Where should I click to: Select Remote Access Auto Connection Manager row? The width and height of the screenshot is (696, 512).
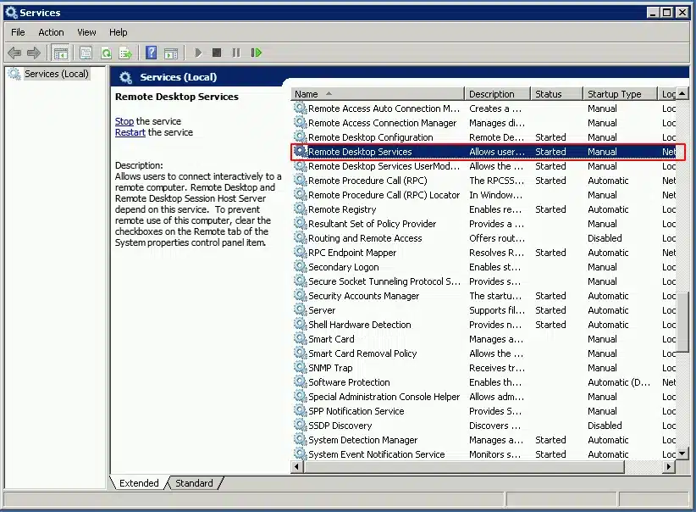[x=484, y=109]
